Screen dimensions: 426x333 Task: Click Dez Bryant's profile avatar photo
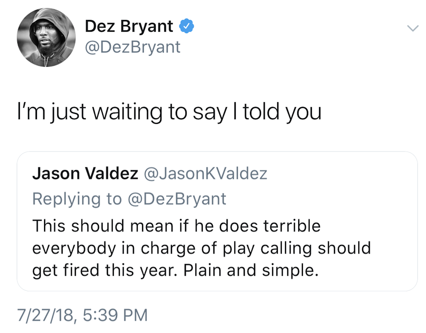[x=46, y=38]
